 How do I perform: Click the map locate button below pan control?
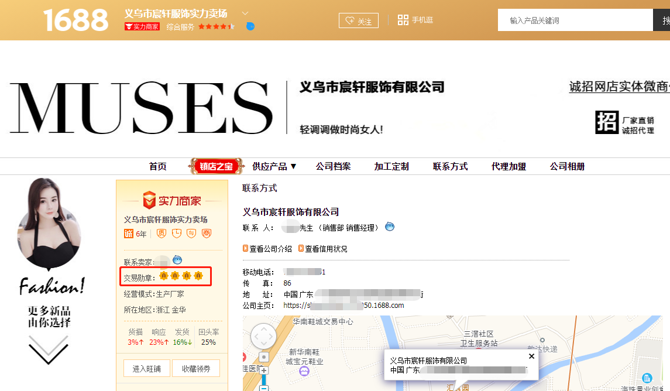pyautogui.click(x=264, y=357)
